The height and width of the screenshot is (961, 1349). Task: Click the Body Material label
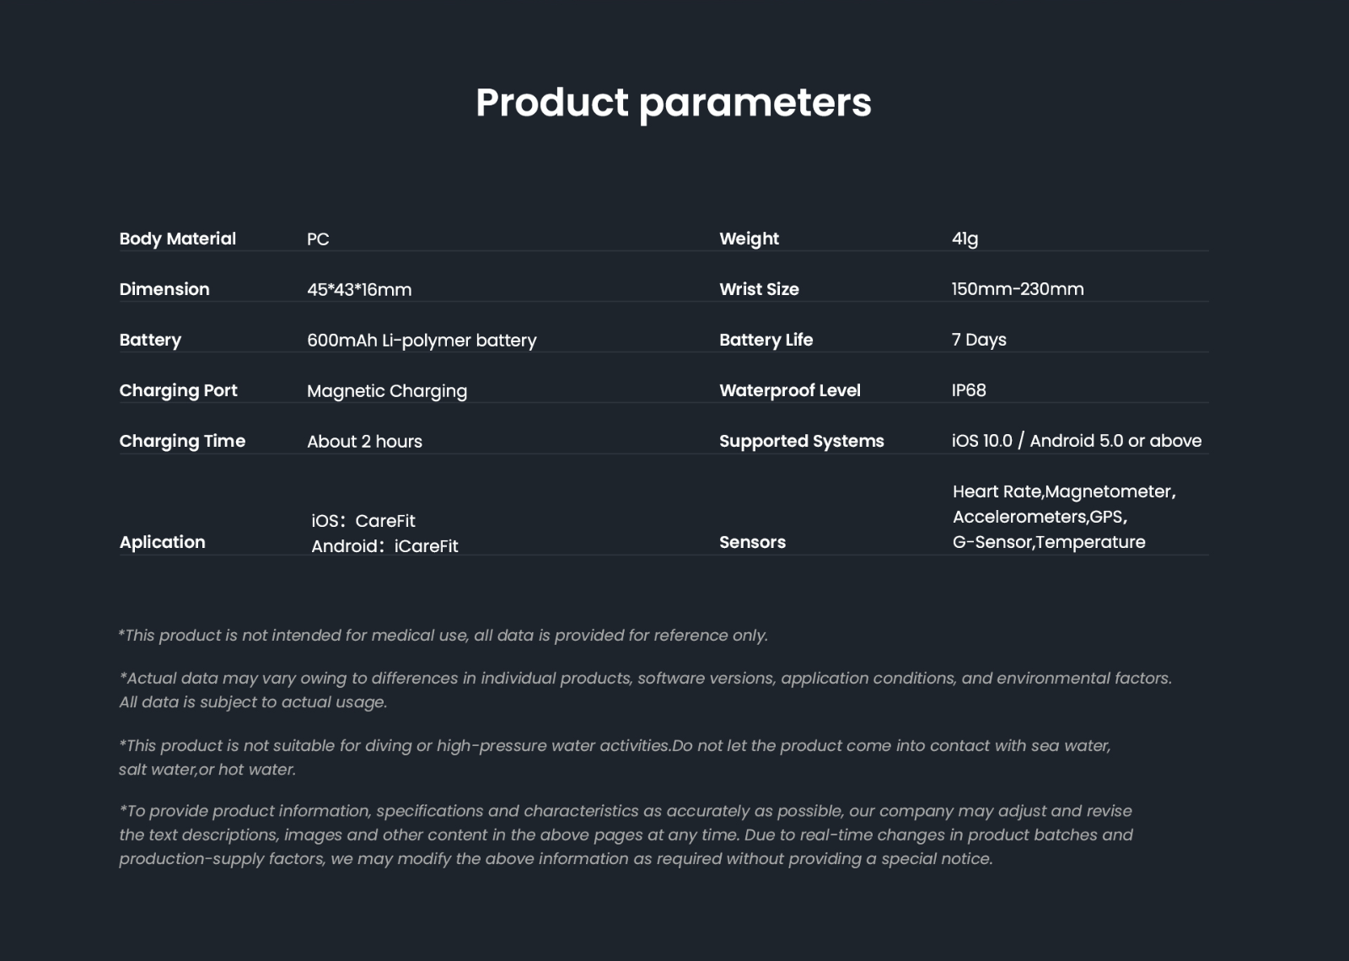pos(177,239)
